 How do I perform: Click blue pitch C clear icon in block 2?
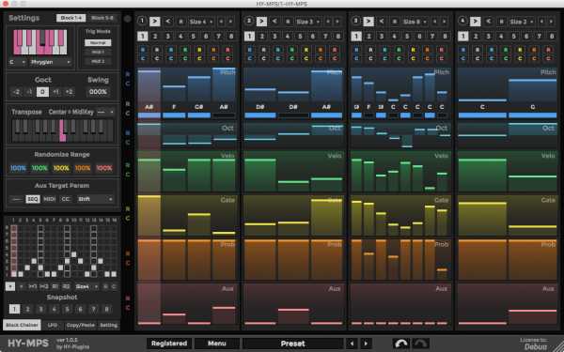pyautogui.click(x=250, y=58)
